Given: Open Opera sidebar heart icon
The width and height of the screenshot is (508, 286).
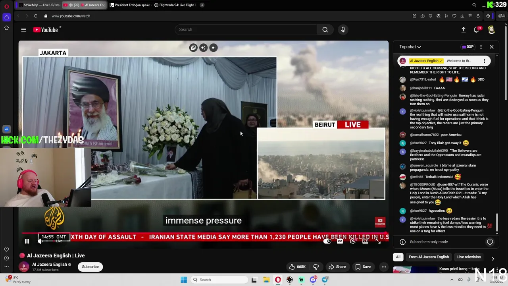Looking at the screenshot, I should click(x=6, y=249).
